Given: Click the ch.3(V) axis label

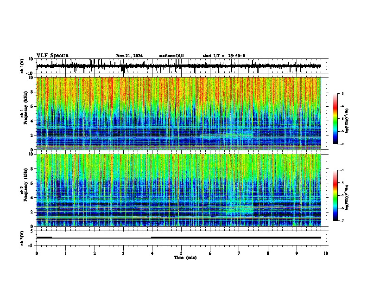Looking at the screenshot, I should point(22,239).
